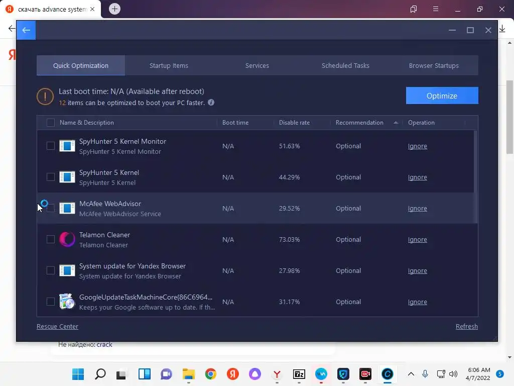Open red Yandex app in taskbar
This screenshot has width=514, height=386.
pyautogui.click(x=233, y=374)
